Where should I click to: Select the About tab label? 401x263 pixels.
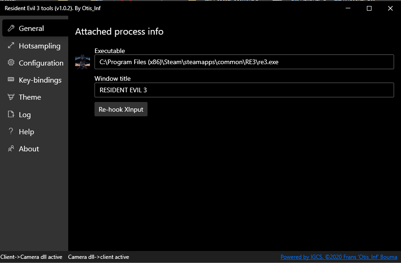coord(29,149)
